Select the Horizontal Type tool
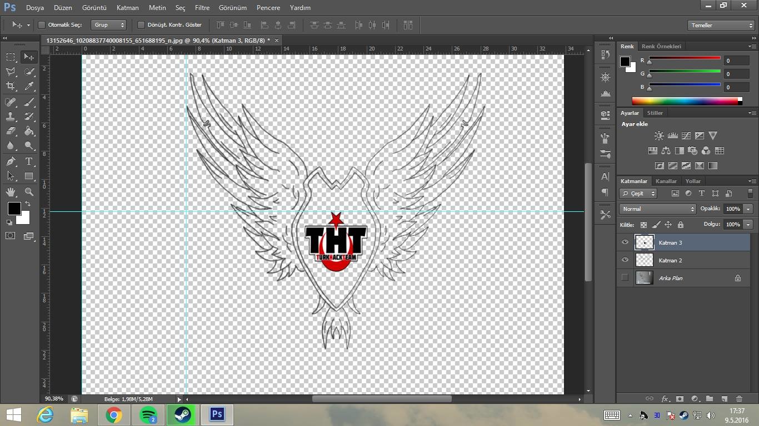Viewport: 759px width, 426px height. 29,161
